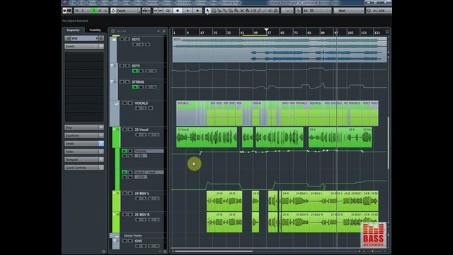This screenshot has height=255, width=453.
Task: Click monitor button on 24 BGV L track
Action: pos(144,198)
